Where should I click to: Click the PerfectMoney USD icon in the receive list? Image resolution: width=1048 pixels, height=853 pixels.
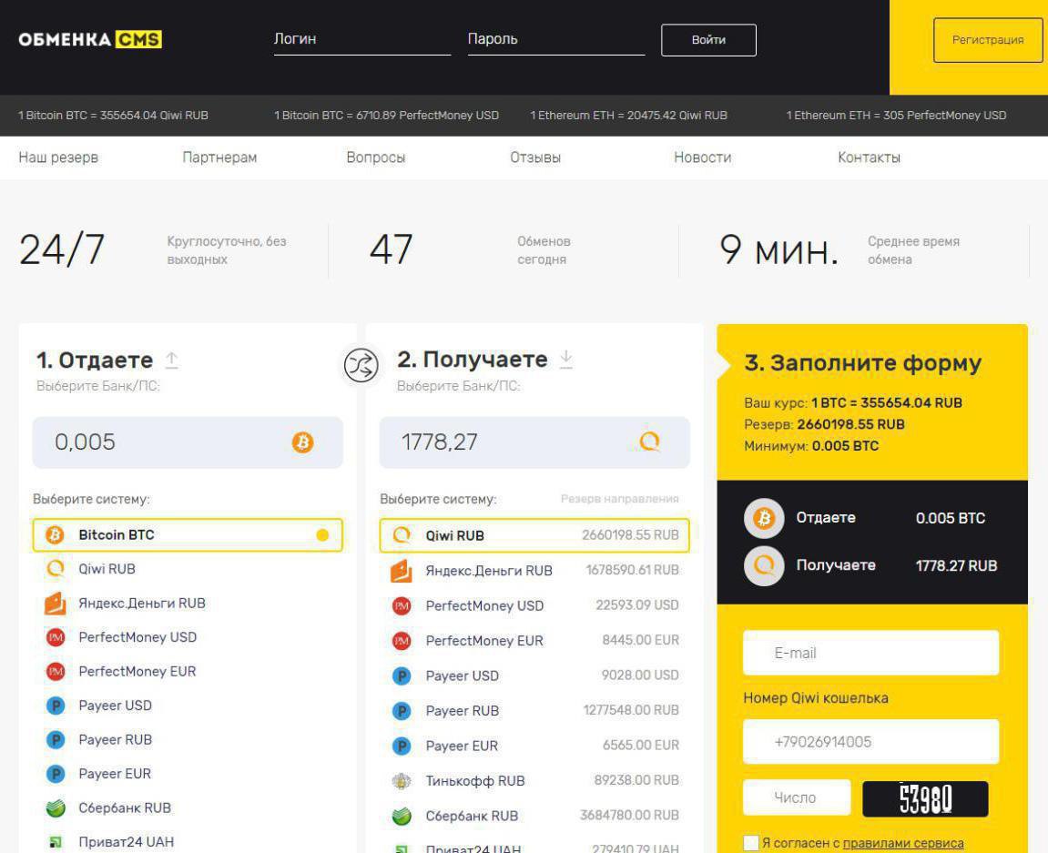(401, 605)
